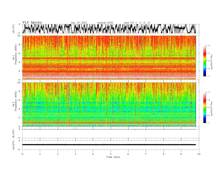
Task: Click the 'Time (min)' x-axis label
Action: pyautogui.click(x=113, y=157)
